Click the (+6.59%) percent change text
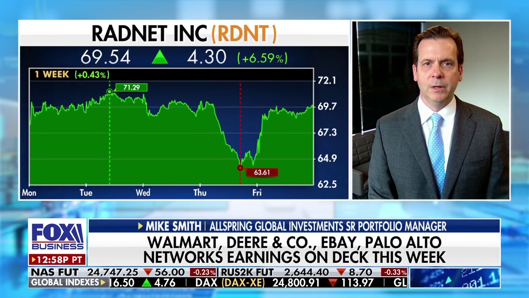Screen dimensions: 529x298 point(262,58)
